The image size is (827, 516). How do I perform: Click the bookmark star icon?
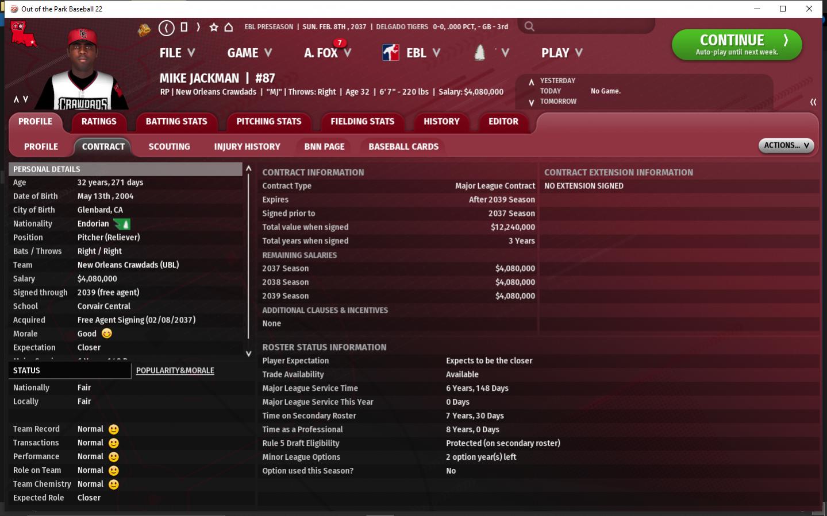coord(214,27)
